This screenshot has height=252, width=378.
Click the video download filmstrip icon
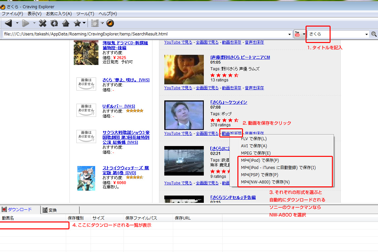[95, 23]
